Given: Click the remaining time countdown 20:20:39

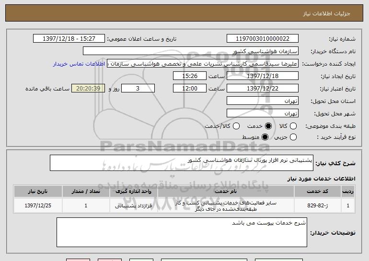Looking at the screenshot, I should [88, 89].
